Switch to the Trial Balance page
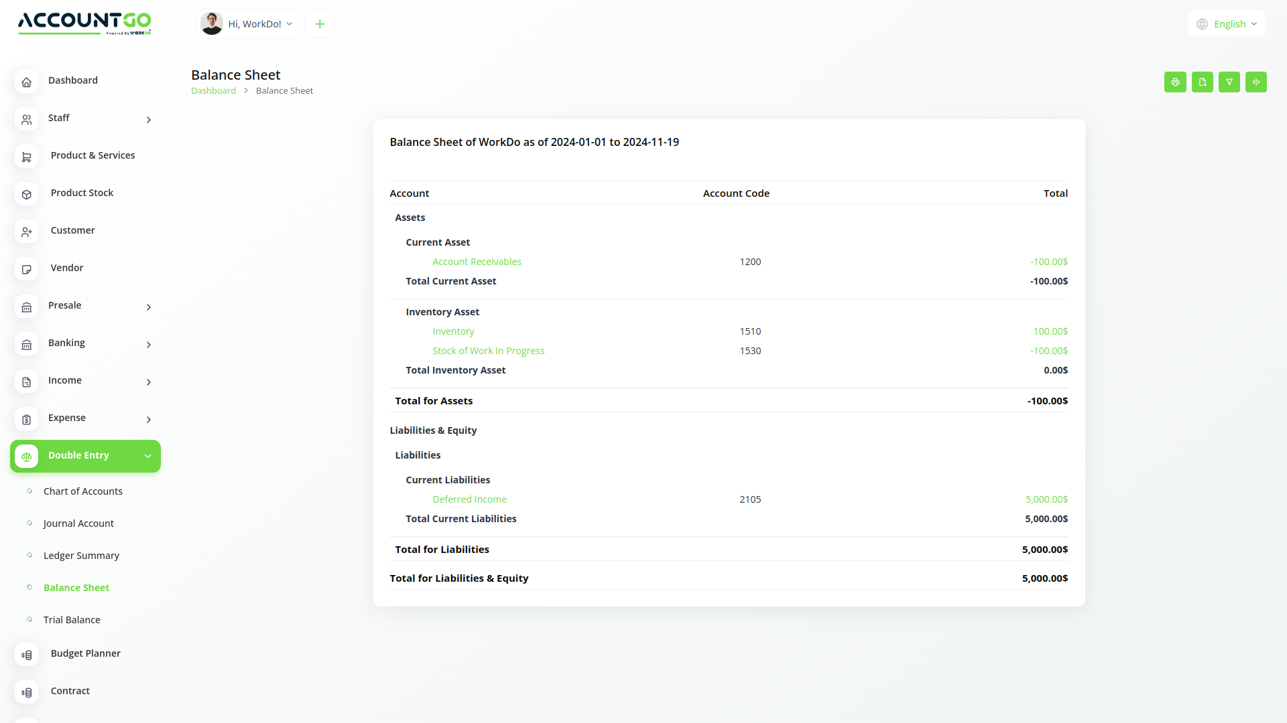Screen dimensions: 1287x723 (72, 619)
